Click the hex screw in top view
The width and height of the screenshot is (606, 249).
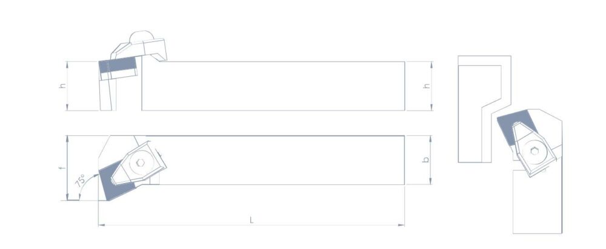point(140,163)
